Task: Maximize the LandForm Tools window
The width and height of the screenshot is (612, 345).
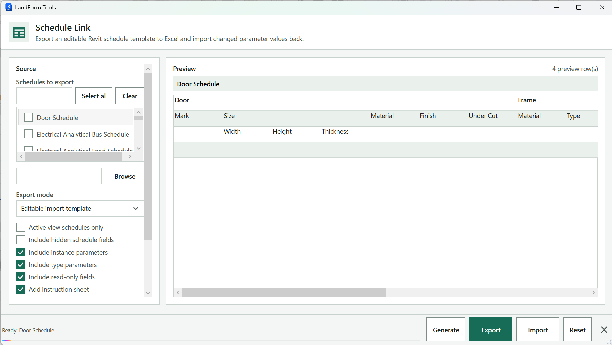Action: [x=579, y=7]
